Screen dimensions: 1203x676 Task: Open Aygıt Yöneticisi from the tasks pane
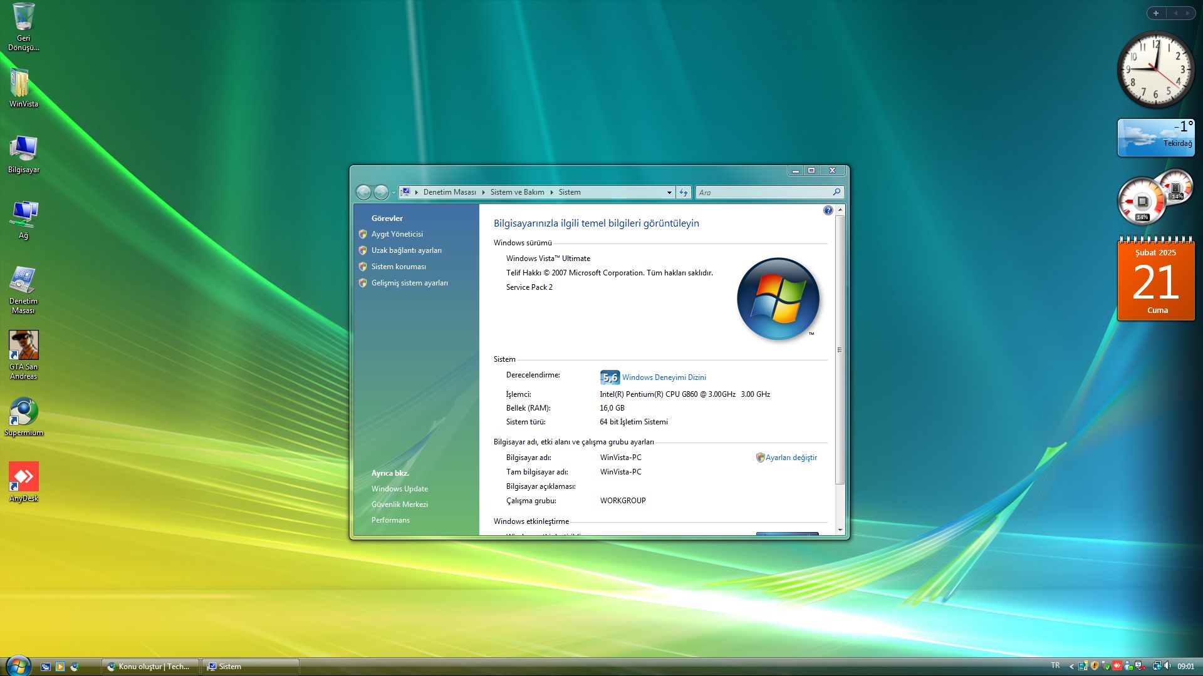397,234
